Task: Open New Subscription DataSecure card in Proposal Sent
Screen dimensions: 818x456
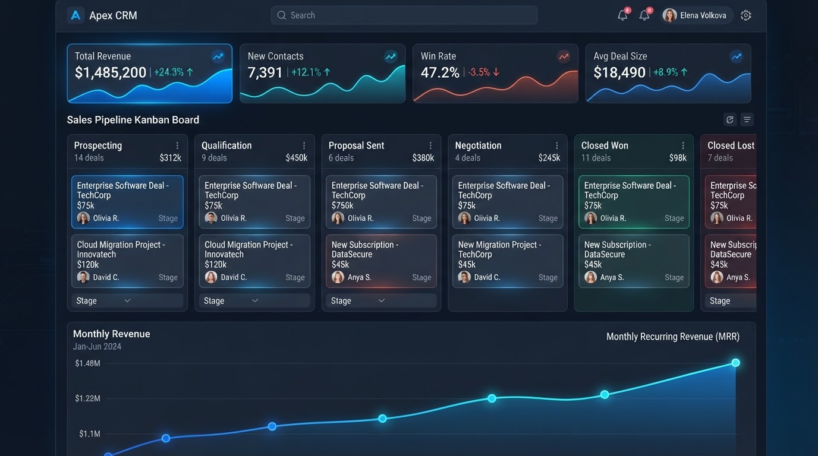Action: (381, 261)
